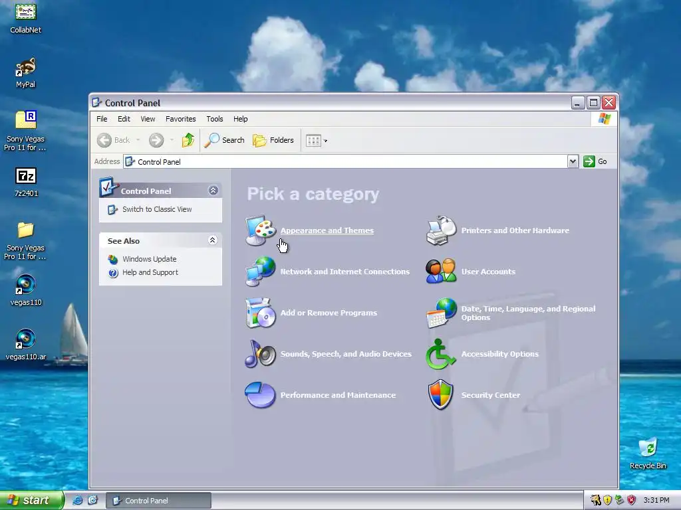Viewport: 681px width, 510px height.
Task: Open the Windows Update link
Action: [x=150, y=259]
